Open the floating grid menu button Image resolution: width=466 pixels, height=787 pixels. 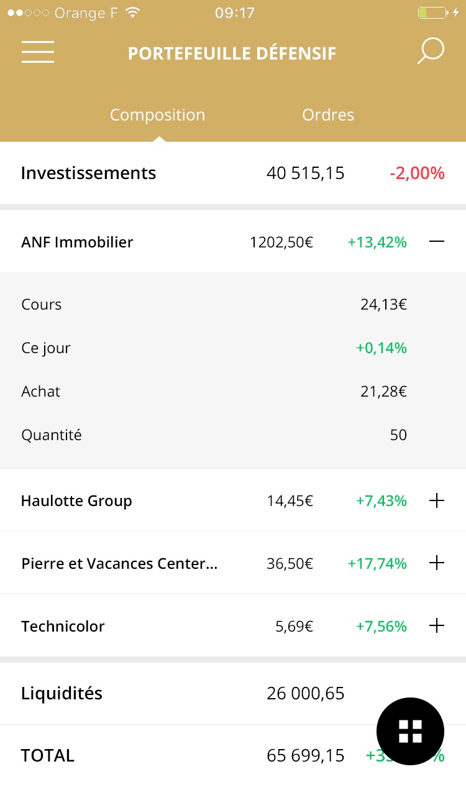coord(410,731)
